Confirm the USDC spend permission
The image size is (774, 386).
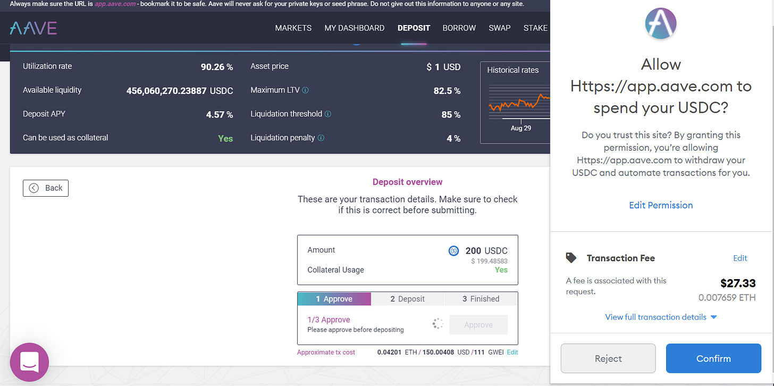pos(713,358)
